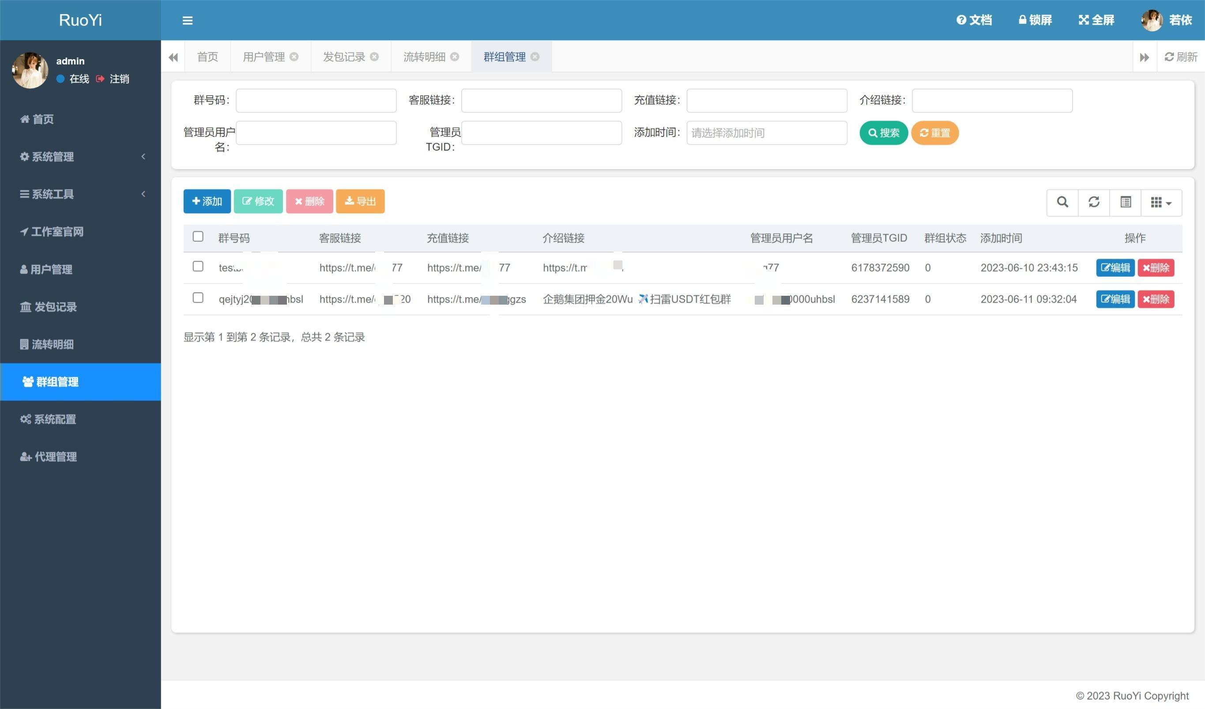Switch to the 发包记录 tab
Image resolution: width=1205 pixels, height=709 pixels.
tap(344, 57)
